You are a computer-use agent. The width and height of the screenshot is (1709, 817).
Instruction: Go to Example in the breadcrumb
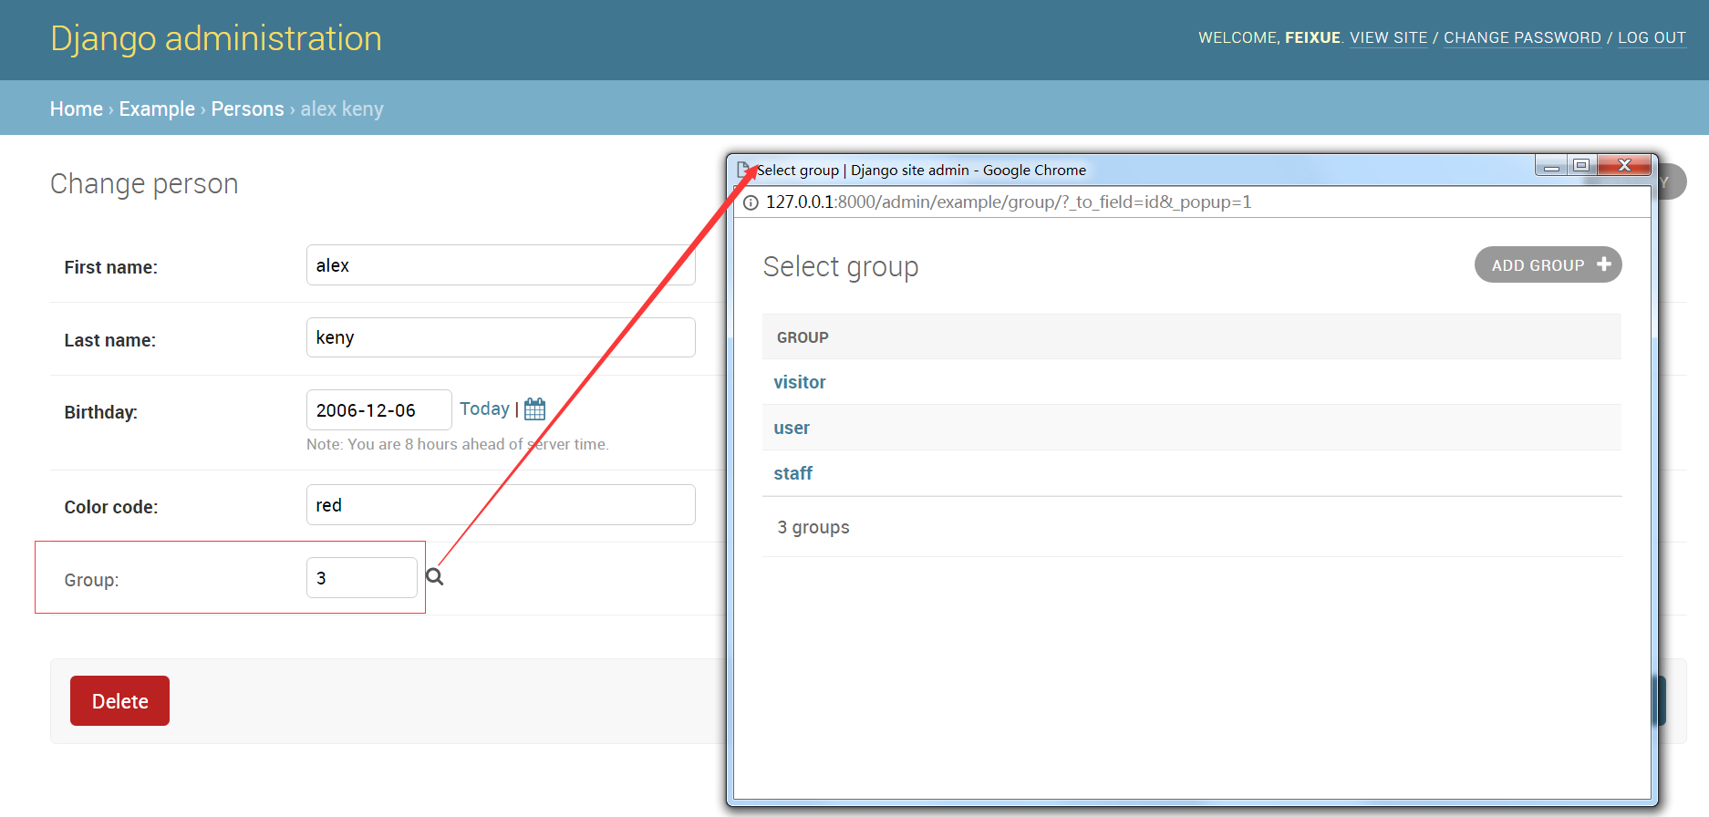[157, 109]
